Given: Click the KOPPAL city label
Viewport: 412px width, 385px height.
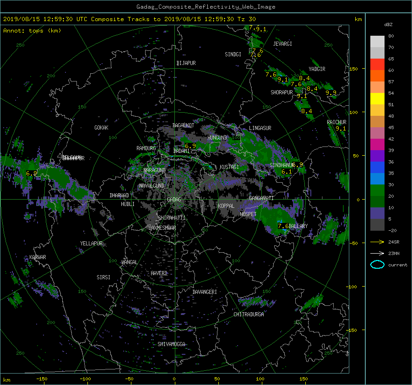Looking at the screenshot, I should (x=226, y=206).
